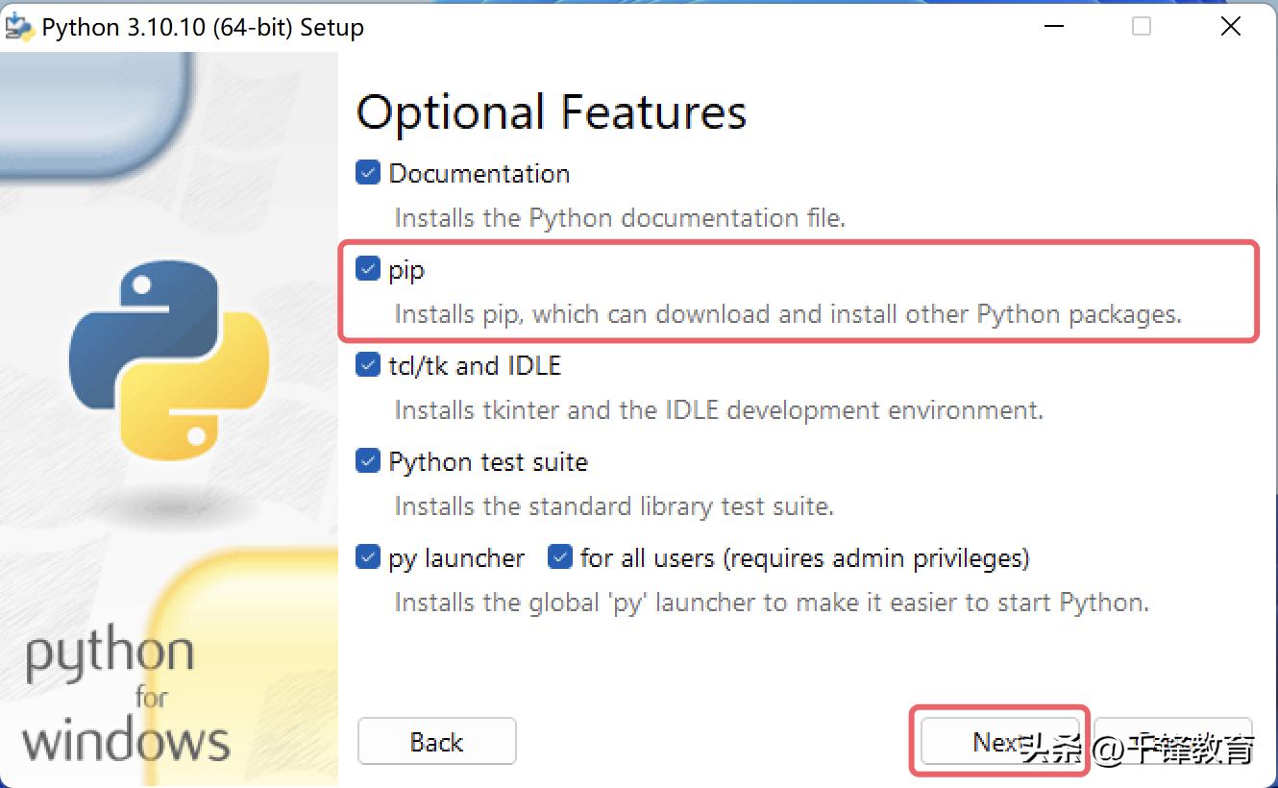
Task: Click the 'Optional Features' heading text
Action: click(552, 112)
